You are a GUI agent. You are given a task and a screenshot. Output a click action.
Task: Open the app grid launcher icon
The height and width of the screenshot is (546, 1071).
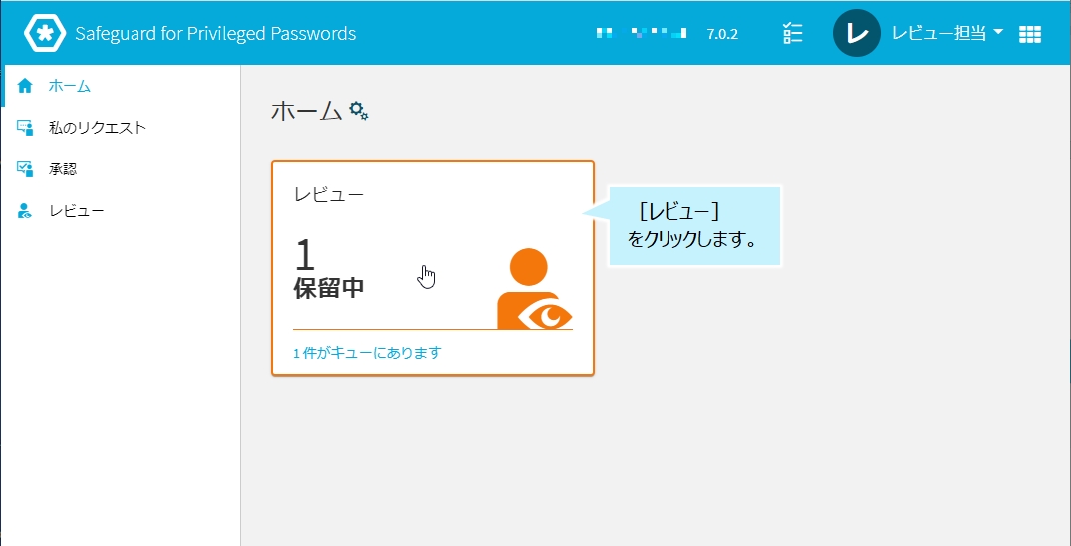(1029, 34)
